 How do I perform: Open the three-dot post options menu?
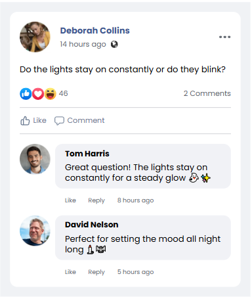pos(224,37)
